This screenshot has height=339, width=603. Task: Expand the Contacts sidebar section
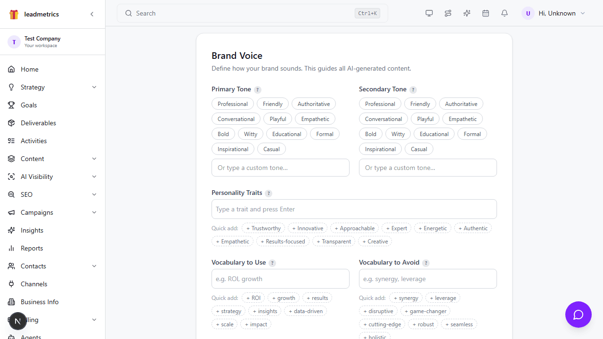pyautogui.click(x=53, y=266)
